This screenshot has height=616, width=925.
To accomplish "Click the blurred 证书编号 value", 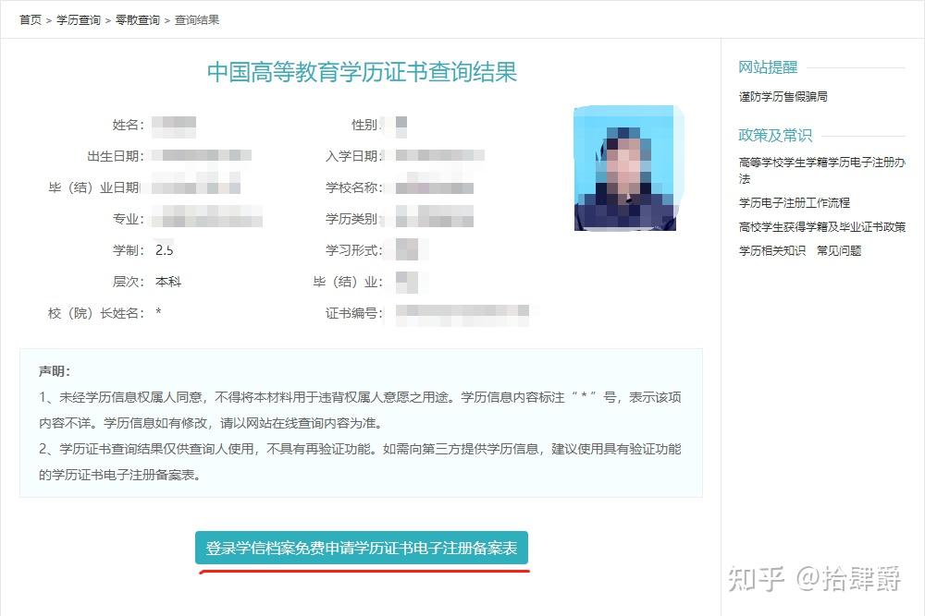I will pyautogui.click(x=462, y=315).
